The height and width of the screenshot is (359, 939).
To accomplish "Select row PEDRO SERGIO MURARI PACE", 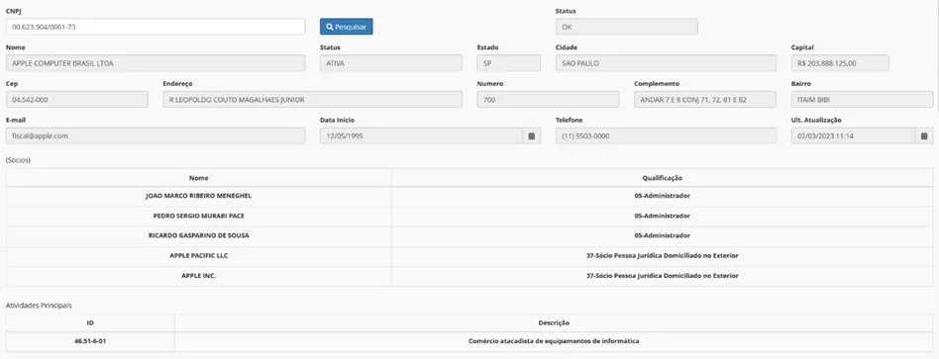I will pyautogui.click(x=469, y=216).
